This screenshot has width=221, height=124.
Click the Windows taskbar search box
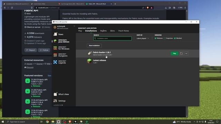[x=22, y=122]
